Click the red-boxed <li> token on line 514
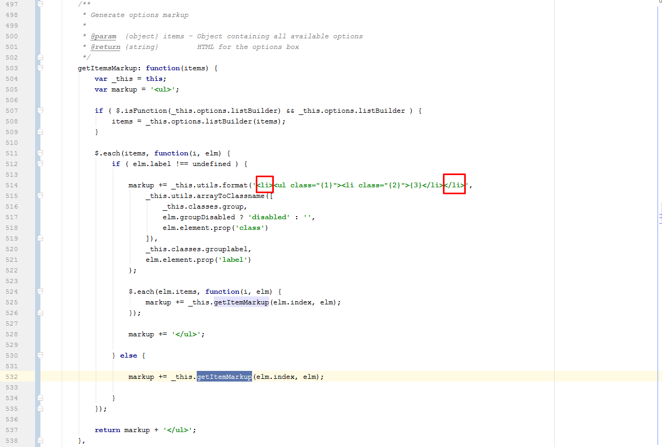Screen dimensions: 662x447 (265, 184)
